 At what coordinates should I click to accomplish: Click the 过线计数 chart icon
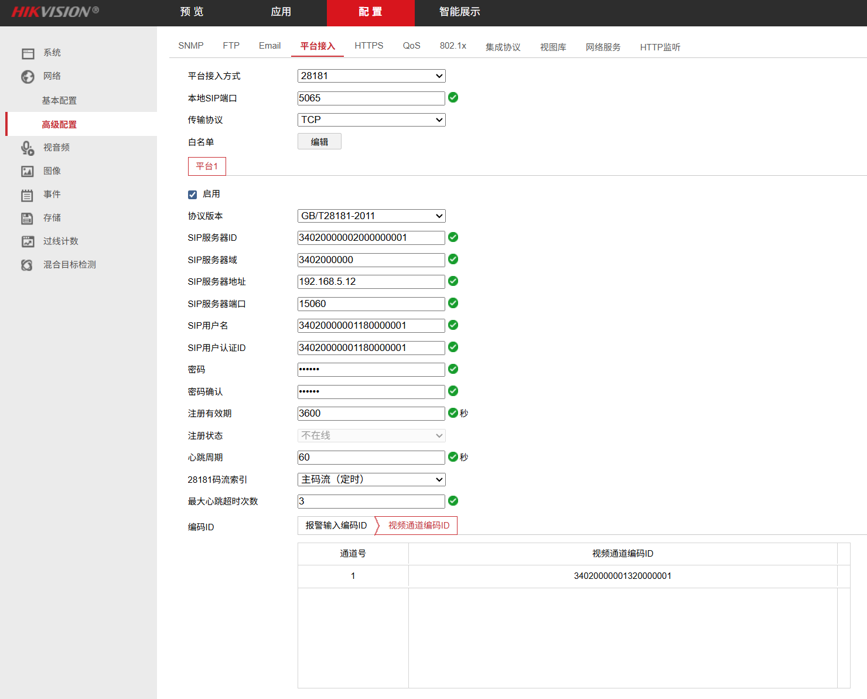point(28,241)
